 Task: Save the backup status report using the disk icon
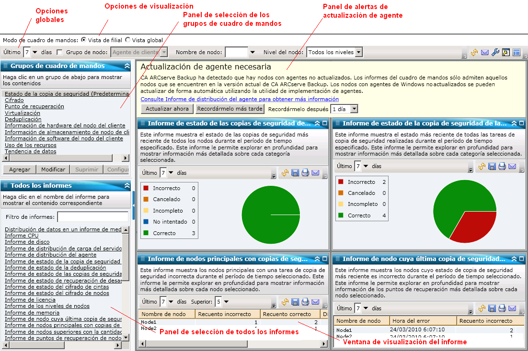click(295, 173)
